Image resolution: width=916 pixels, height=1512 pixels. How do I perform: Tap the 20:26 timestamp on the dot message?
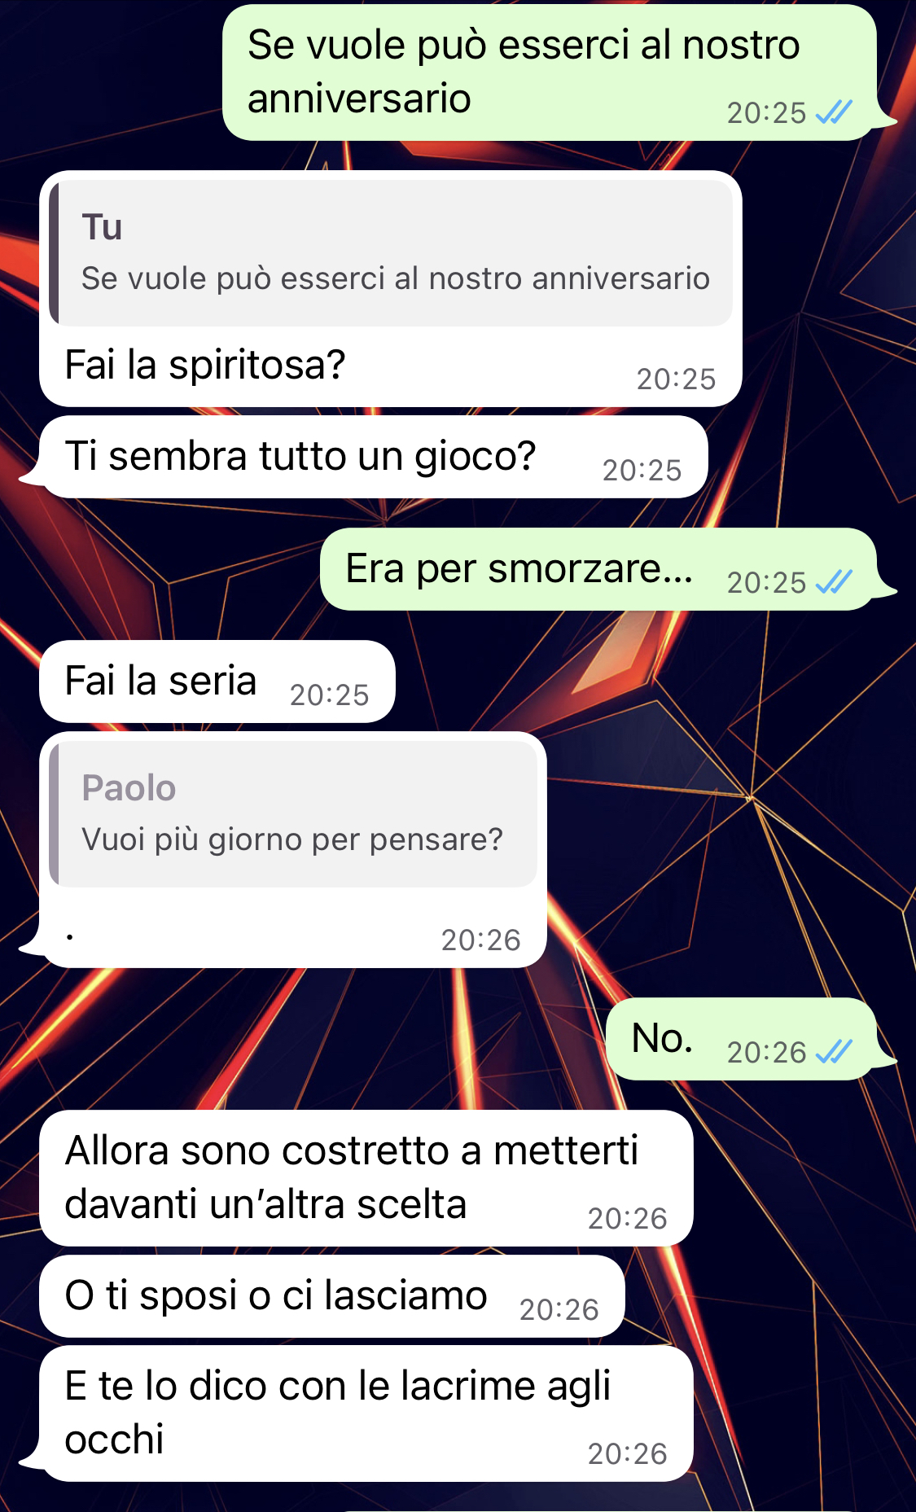pos(480,940)
